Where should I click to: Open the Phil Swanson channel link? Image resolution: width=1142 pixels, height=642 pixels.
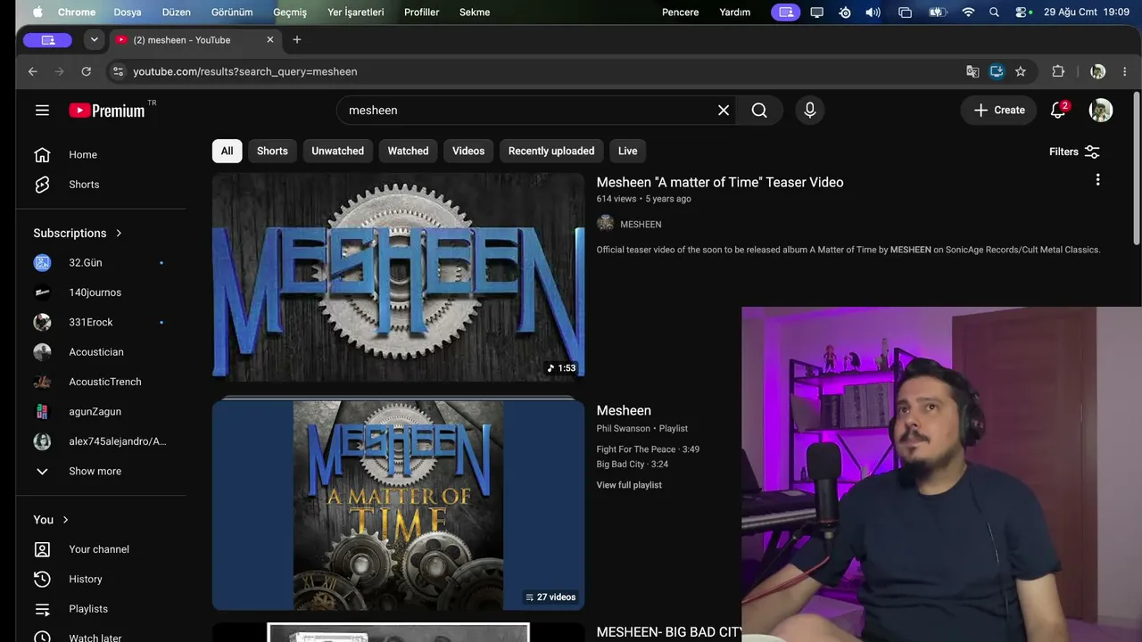624,429
